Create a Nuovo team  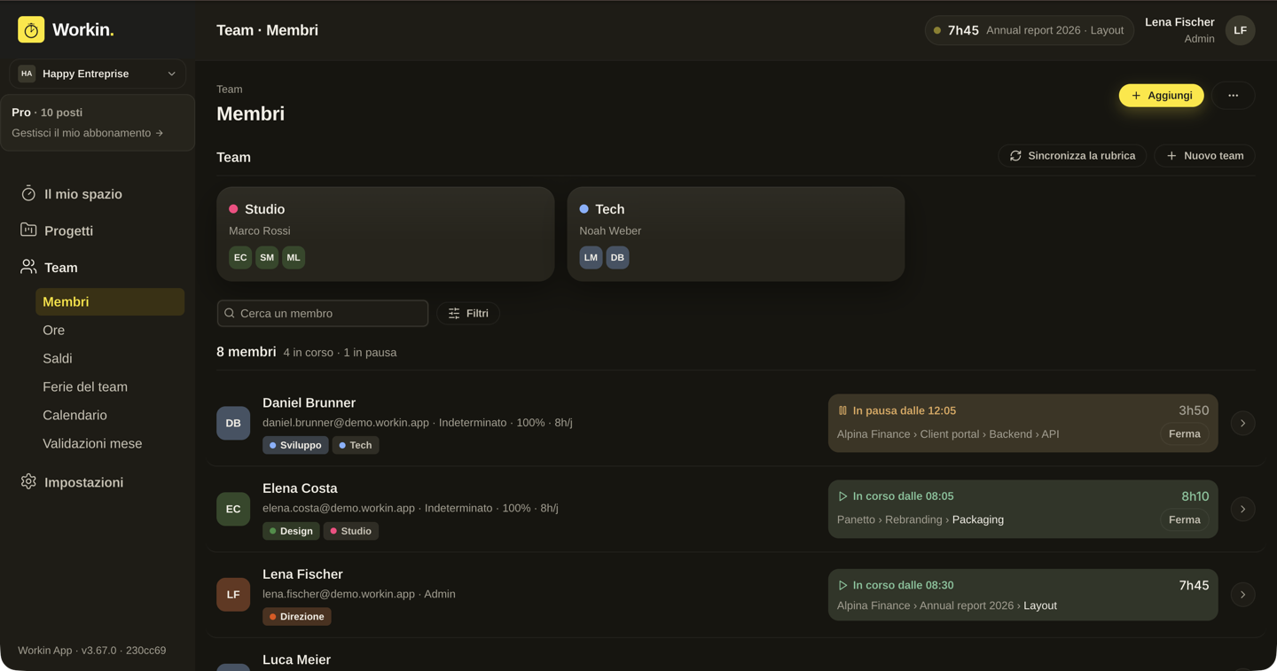pyautogui.click(x=1204, y=156)
